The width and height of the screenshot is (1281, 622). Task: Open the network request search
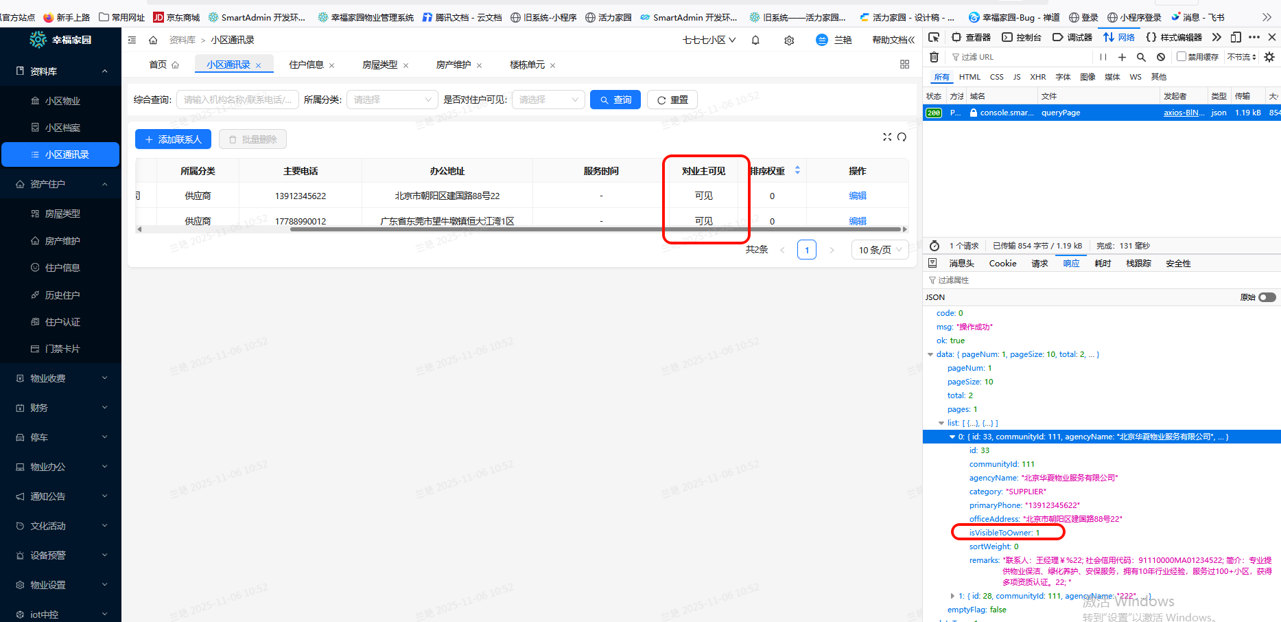pyautogui.click(x=1141, y=57)
